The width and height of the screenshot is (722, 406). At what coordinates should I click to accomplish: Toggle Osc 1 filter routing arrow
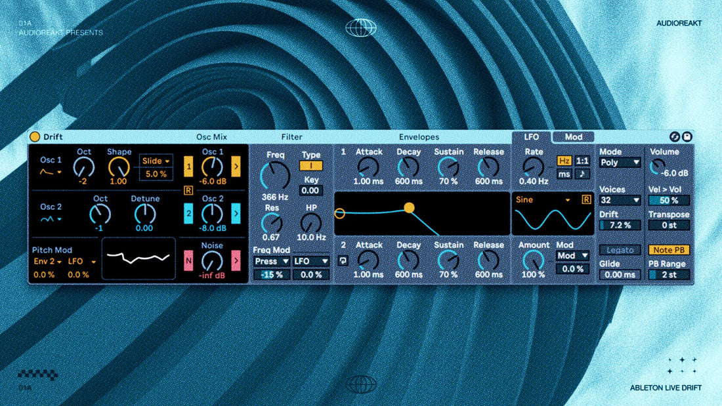(x=236, y=167)
